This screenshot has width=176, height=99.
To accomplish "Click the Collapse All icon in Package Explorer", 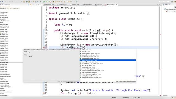I will point(29,5).
